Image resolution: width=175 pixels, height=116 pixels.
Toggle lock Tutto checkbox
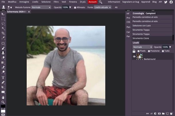click(163, 51)
